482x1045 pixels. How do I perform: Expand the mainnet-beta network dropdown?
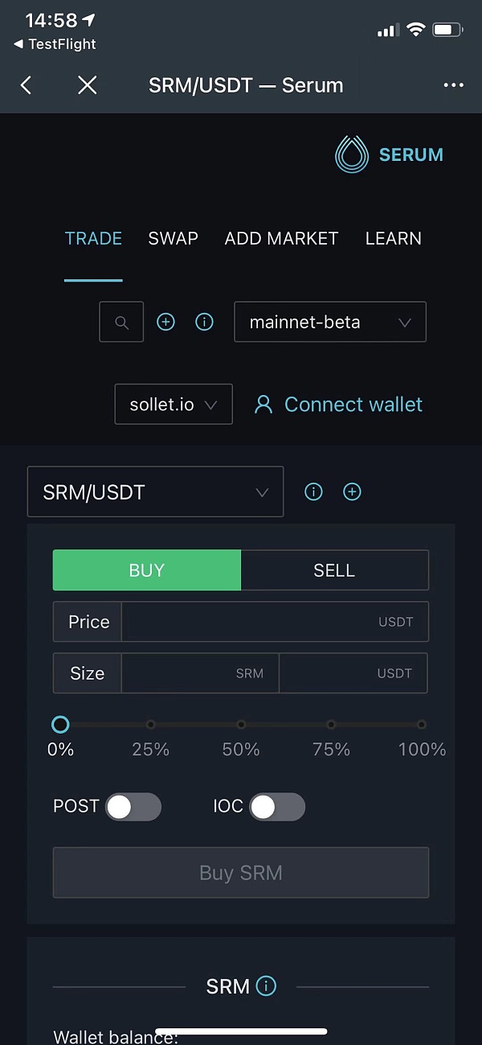pyautogui.click(x=330, y=323)
